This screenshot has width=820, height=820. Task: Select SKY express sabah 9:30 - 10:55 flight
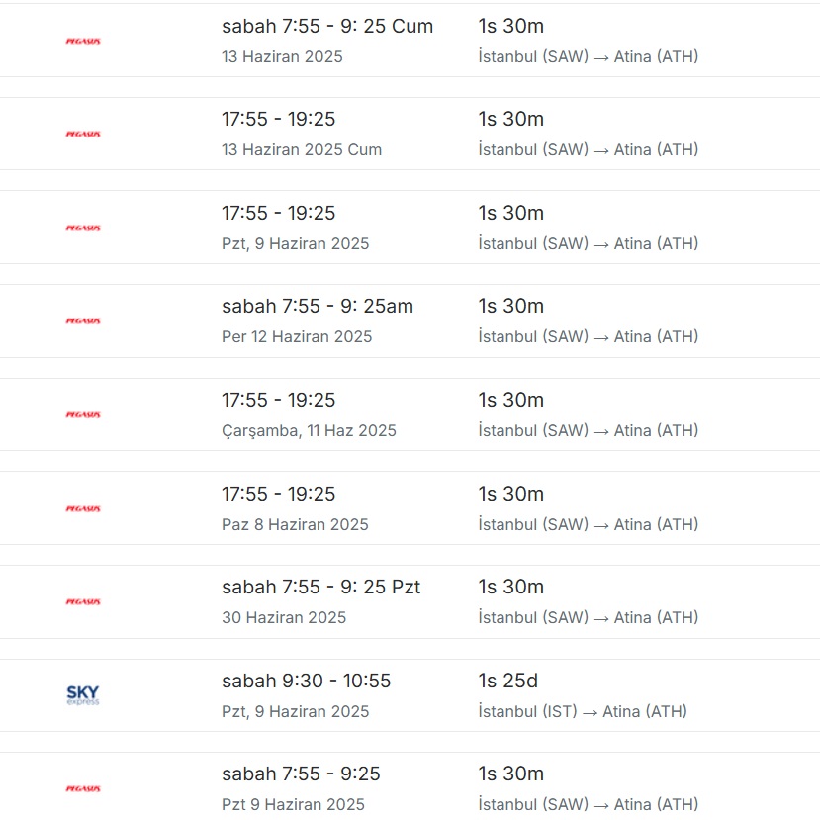click(x=410, y=695)
